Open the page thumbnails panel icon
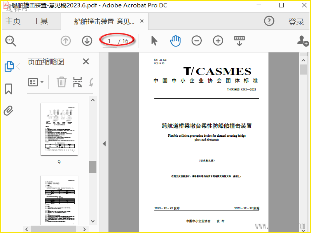311x233 pixels. click(x=9, y=66)
